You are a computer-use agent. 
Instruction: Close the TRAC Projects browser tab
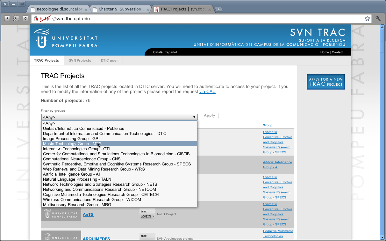click(x=210, y=10)
